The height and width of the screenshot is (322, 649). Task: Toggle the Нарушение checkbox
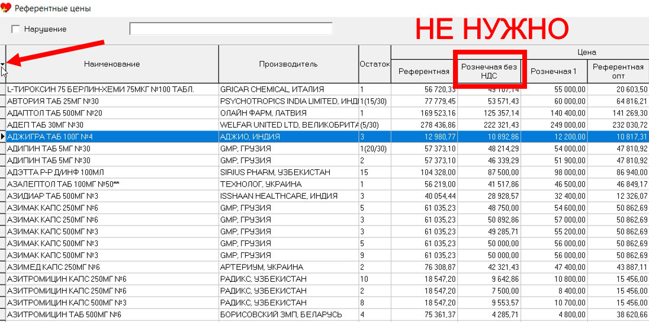(x=15, y=29)
